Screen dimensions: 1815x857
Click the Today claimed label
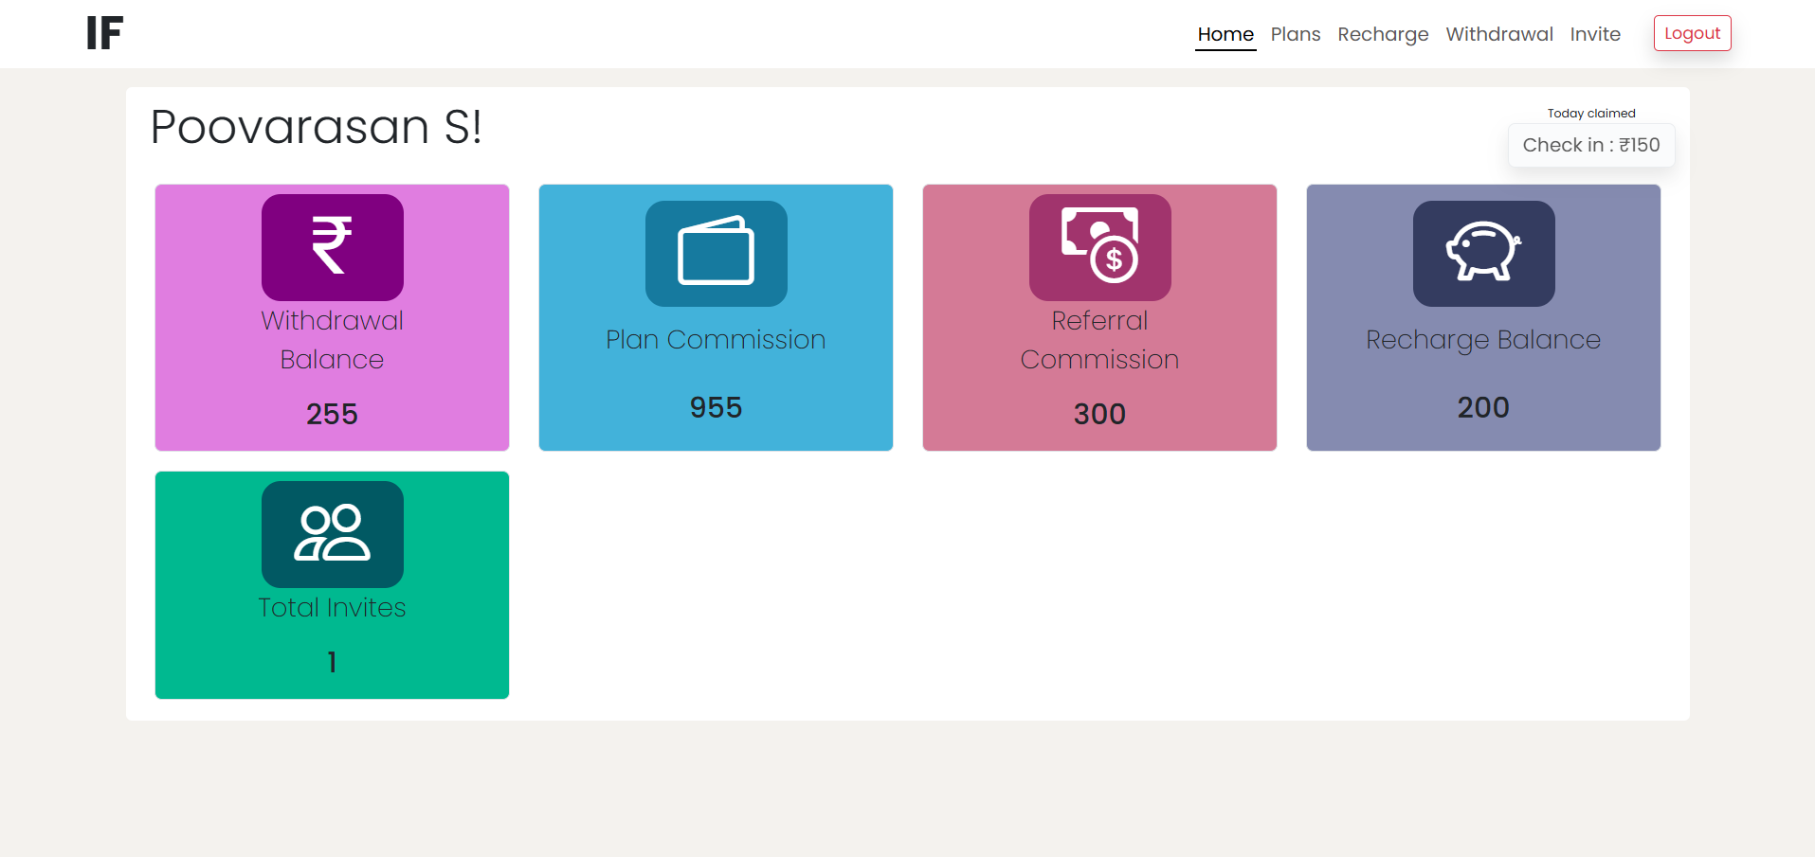coord(1590,113)
